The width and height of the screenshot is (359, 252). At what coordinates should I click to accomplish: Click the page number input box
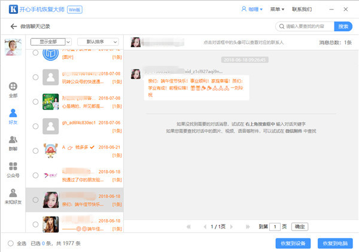click(275, 227)
